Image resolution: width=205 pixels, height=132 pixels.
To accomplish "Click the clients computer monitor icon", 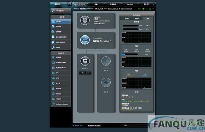I will pos(85,61).
